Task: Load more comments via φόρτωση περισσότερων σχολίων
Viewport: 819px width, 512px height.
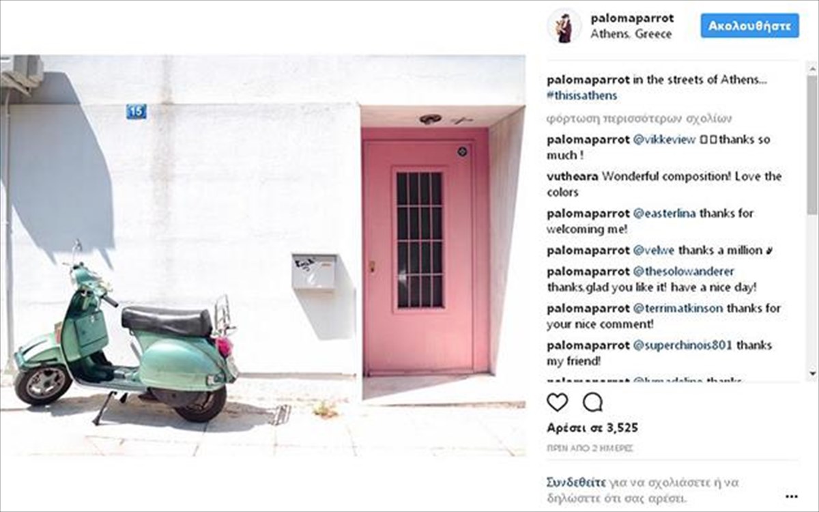Action: pyautogui.click(x=640, y=118)
